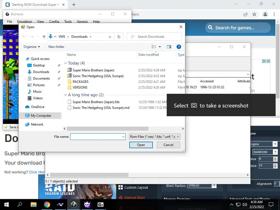Open BizHawk Emulation menu
The height and width of the screenshot is (210, 280).
24,21
